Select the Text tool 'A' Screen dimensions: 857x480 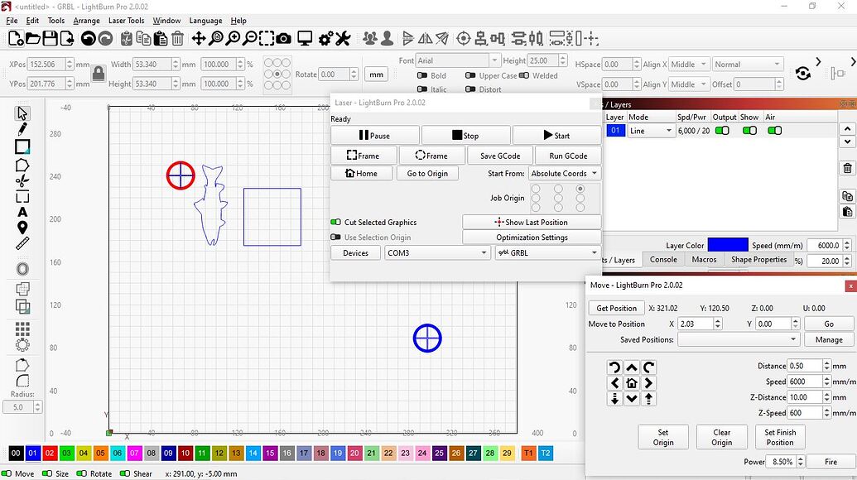pos(22,212)
